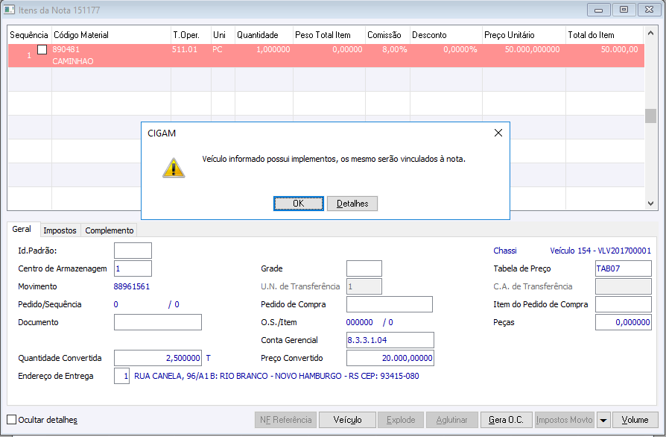Click the Preço Convertido field
This screenshot has width=666, height=437.
(x=390, y=358)
